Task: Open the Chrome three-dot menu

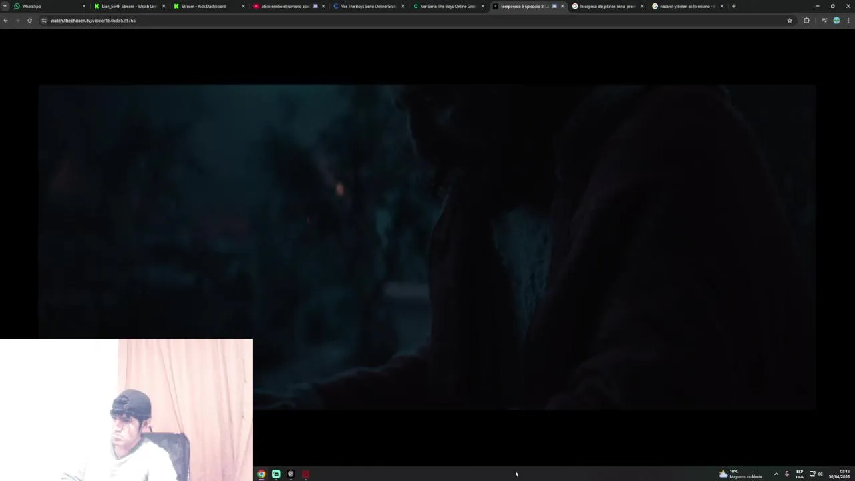Action: coord(849,21)
